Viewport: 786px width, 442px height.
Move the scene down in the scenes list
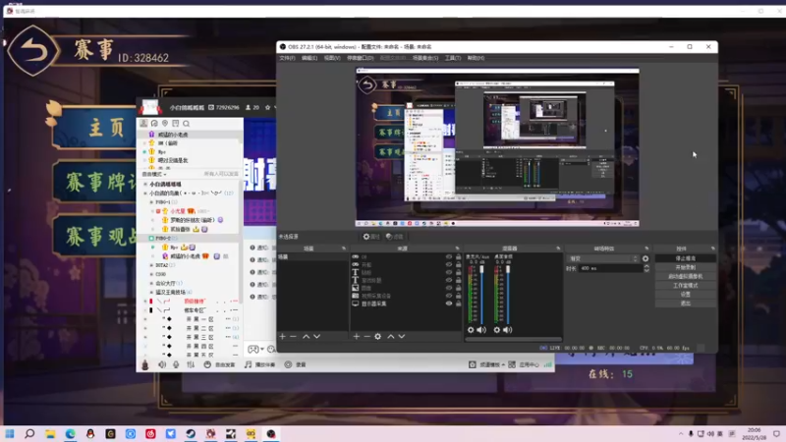click(316, 336)
